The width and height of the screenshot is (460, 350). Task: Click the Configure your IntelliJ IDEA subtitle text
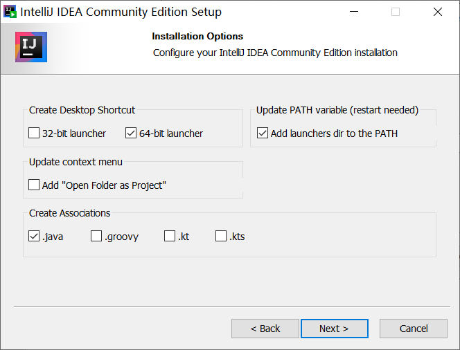(275, 53)
